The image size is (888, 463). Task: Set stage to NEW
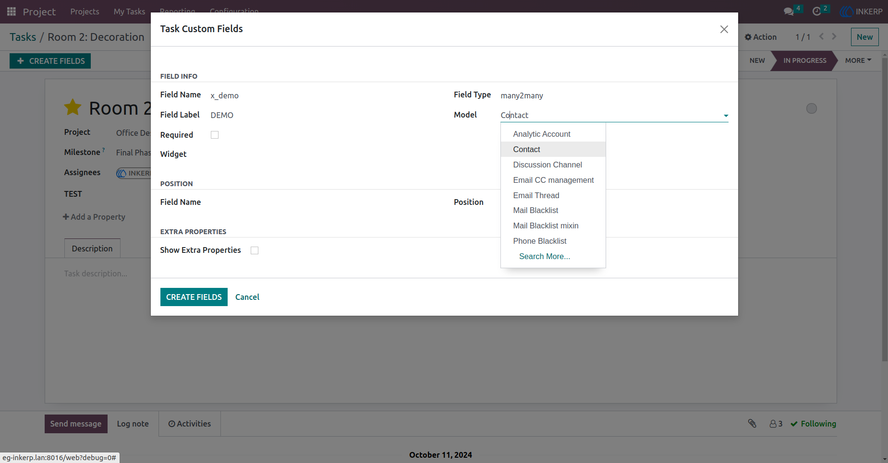(757, 60)
